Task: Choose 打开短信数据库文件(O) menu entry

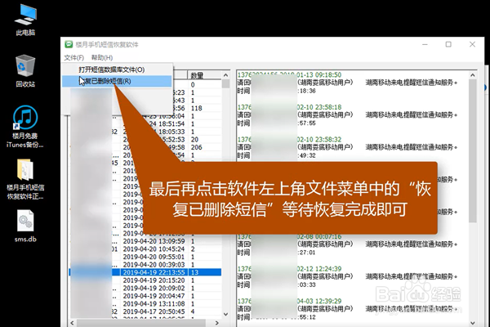Action: coord(117,69)
